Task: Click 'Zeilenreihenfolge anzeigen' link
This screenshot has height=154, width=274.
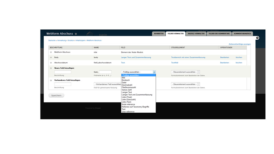Action: [240, 44]
